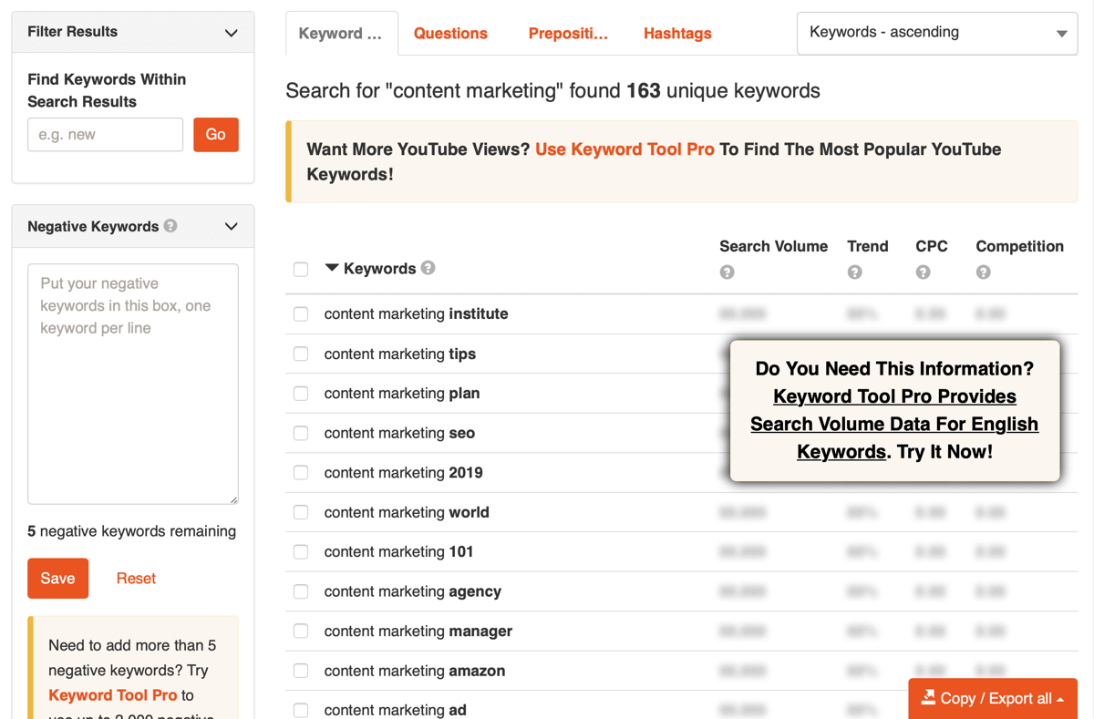Check content marketing tips row
This screenshot has width=1094, height=719.
click(301, 354)
